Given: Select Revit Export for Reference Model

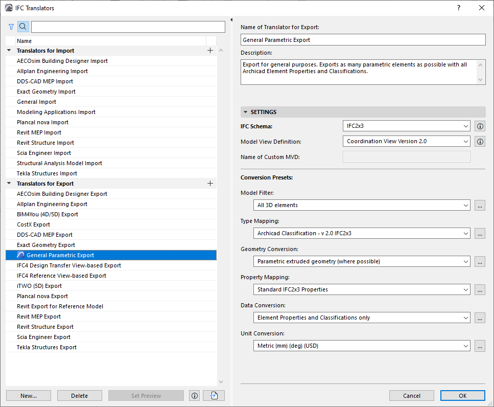Looking at the screenshot, I should pyautogui.click(x=111, y=306).
